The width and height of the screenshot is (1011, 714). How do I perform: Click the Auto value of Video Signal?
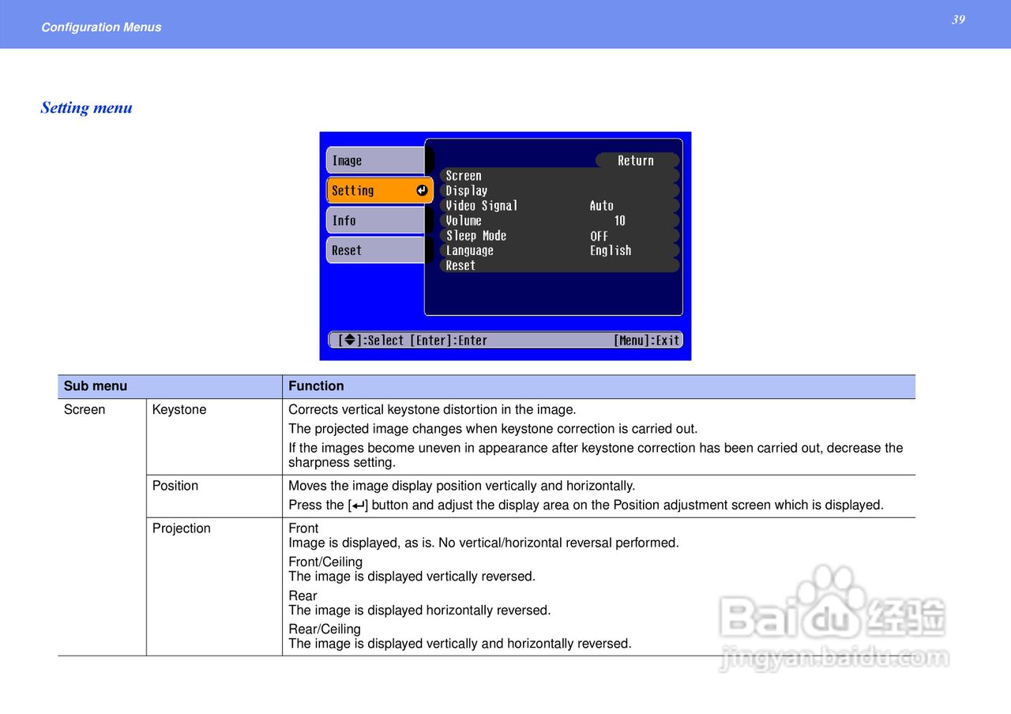click(x=602, y=205)
